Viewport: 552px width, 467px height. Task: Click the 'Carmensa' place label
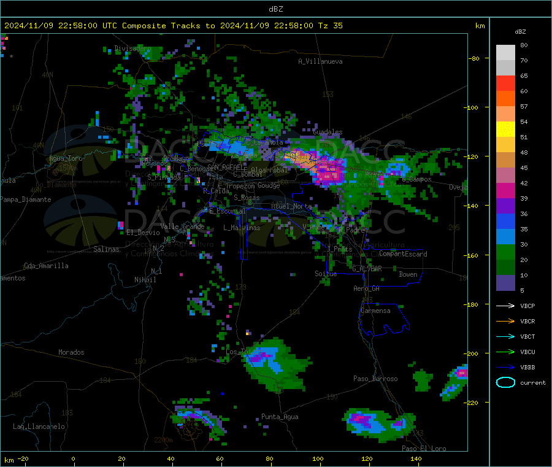coord(375,311)
